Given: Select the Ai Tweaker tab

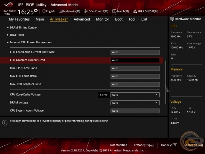Looking at the screenshot, I should click(59, 19).
